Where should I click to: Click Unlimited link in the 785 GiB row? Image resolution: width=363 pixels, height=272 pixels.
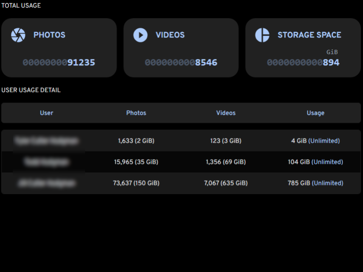click(327, 183)
